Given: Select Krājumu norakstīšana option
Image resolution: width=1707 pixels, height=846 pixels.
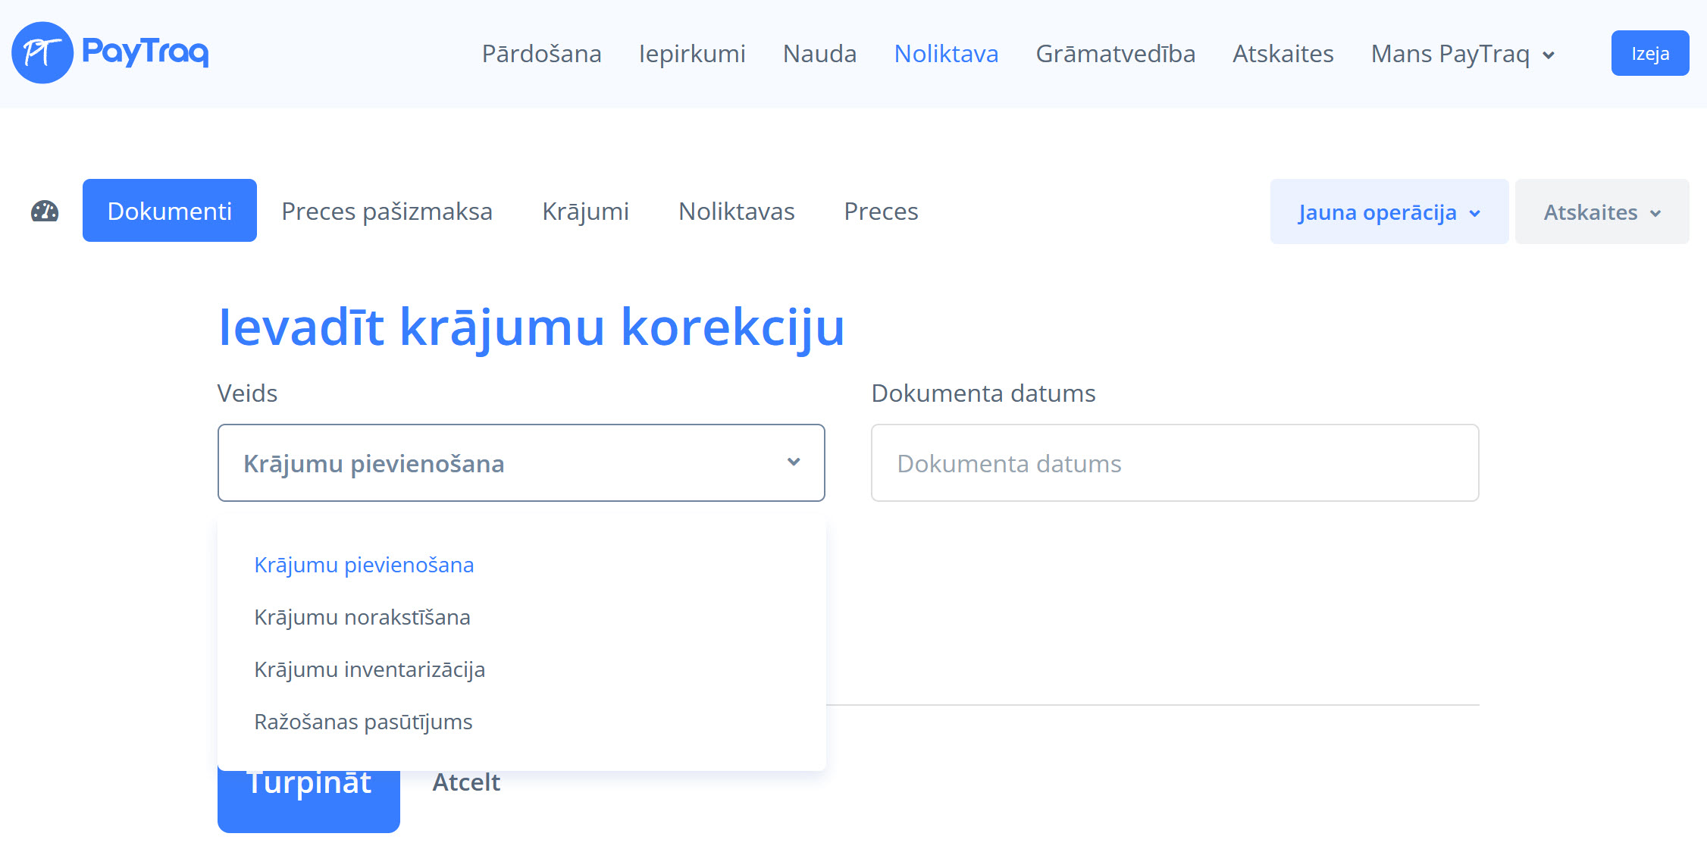Looking at the screenshot, I should click(362, 617).
